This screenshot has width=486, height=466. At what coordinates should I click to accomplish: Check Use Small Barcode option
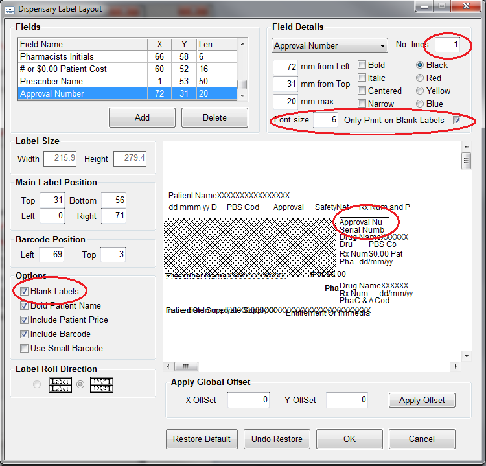click(x=25, y=349)
